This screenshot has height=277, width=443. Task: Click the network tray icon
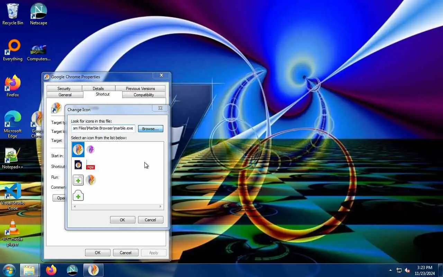399,270
